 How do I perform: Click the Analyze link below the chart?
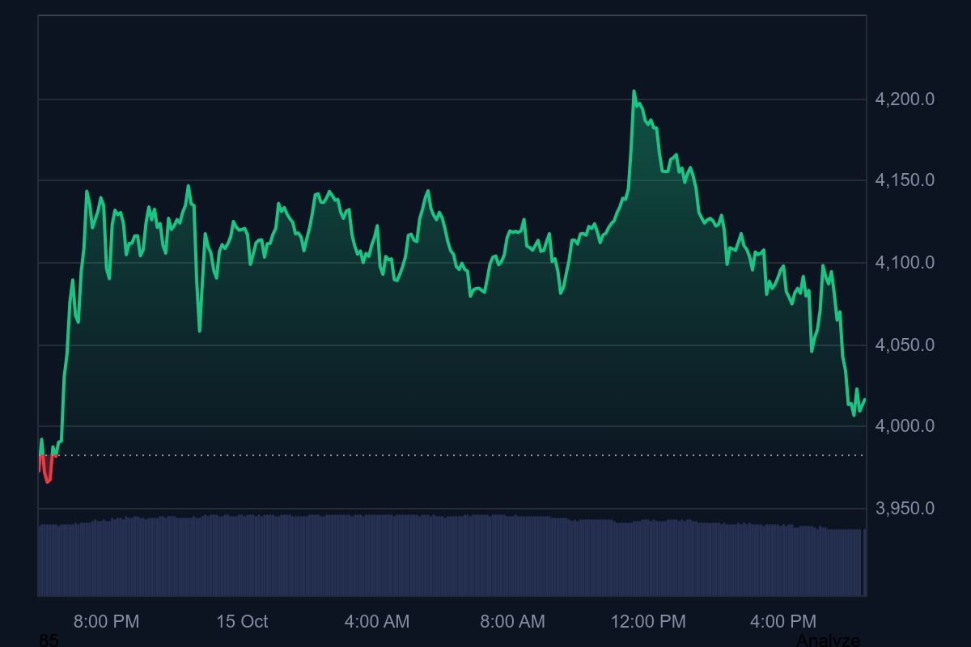point(828,641)
